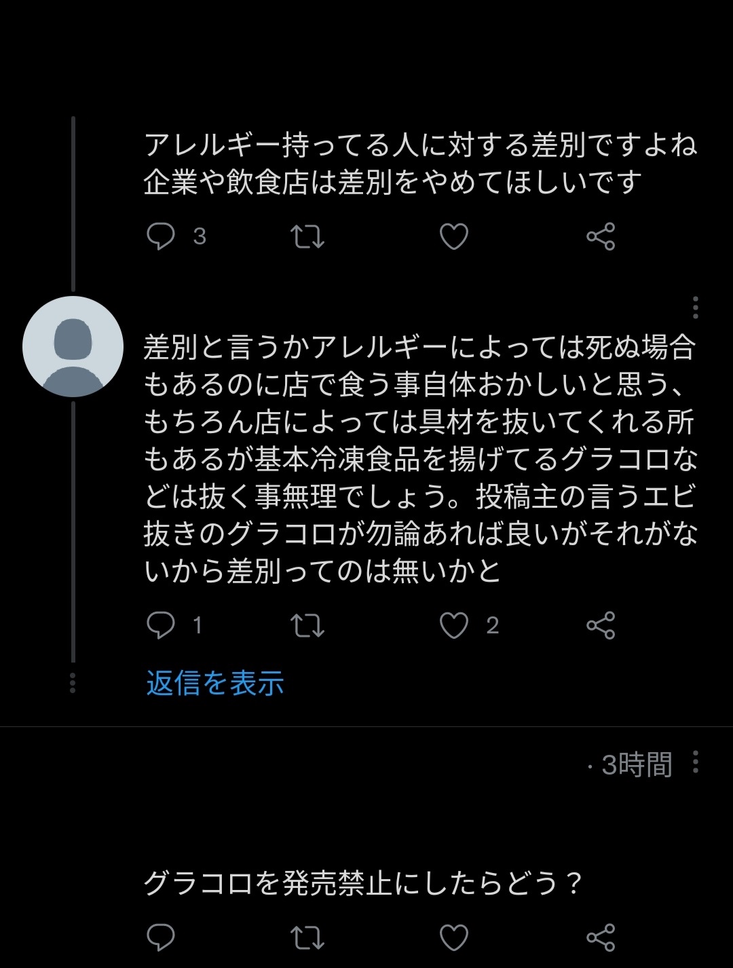This screenshot has width=733, height=968.
Task: Share the グラコロを発売禁止 tweet
Action: tap(601, 937)
